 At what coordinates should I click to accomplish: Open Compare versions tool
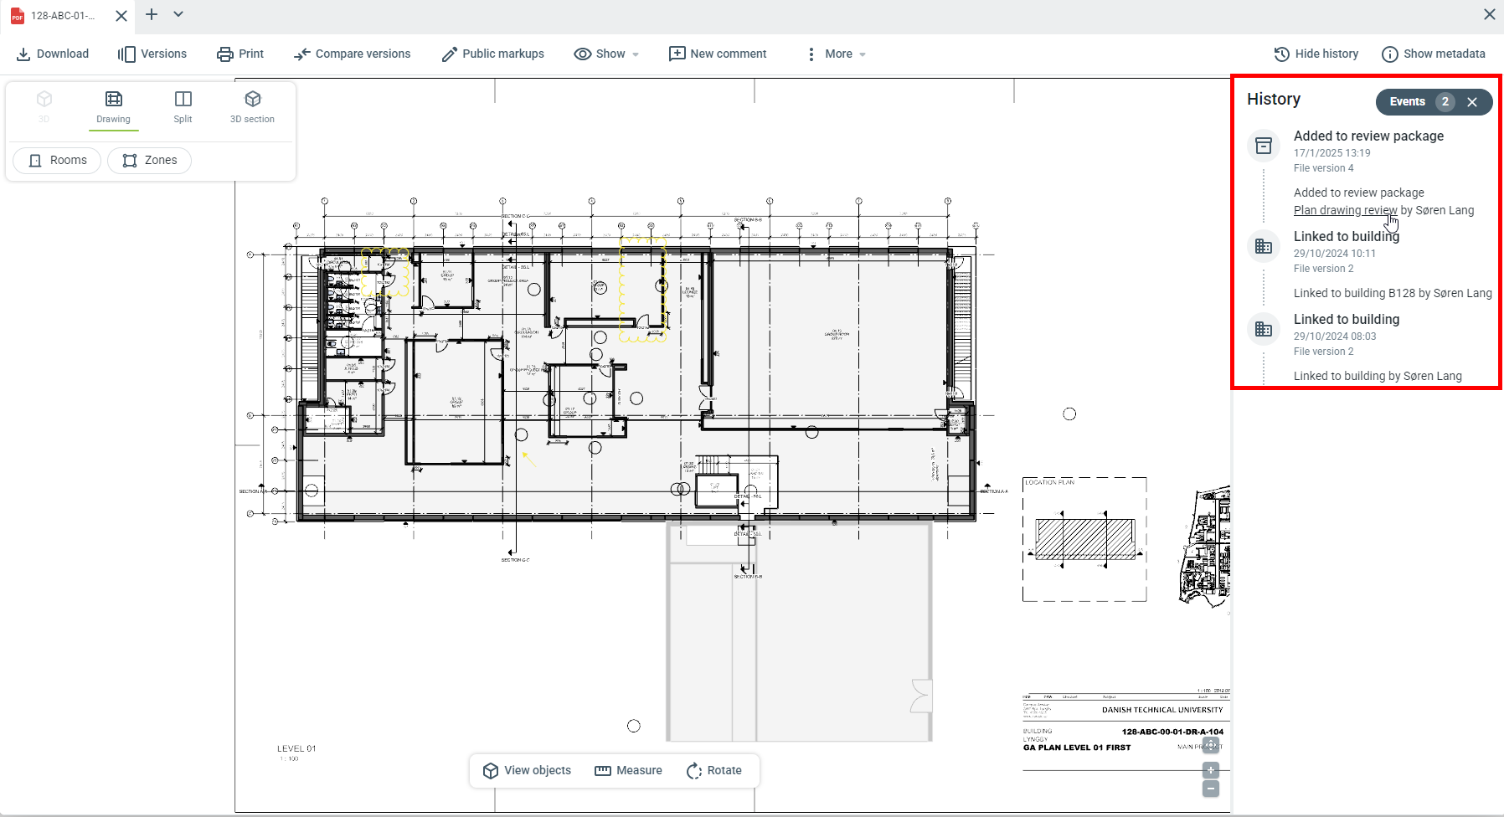(x=353, y=54)
